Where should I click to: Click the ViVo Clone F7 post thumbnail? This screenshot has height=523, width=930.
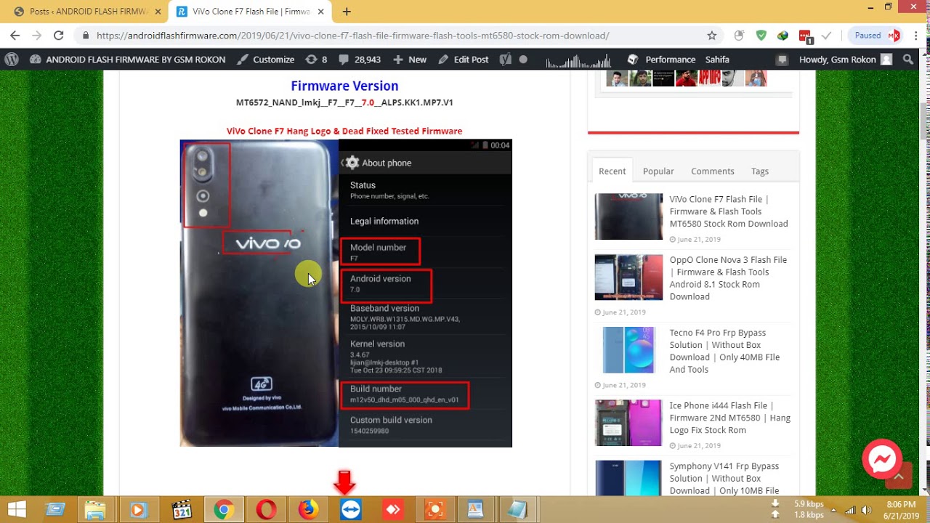(628, 216)
